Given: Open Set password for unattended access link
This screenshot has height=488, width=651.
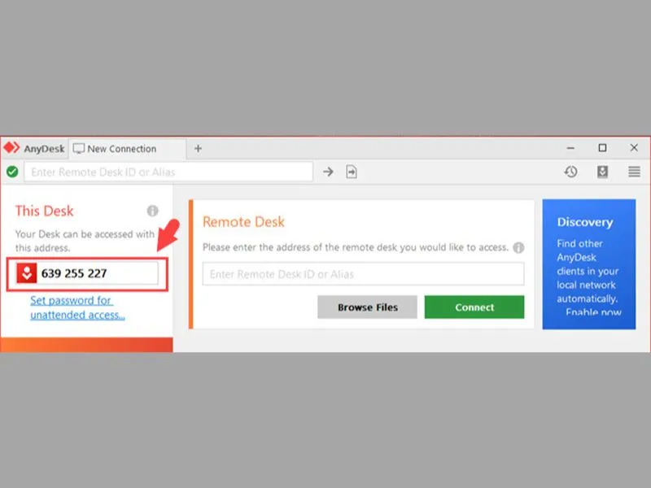Looking at the screenshot, I should tap(77, 307).
